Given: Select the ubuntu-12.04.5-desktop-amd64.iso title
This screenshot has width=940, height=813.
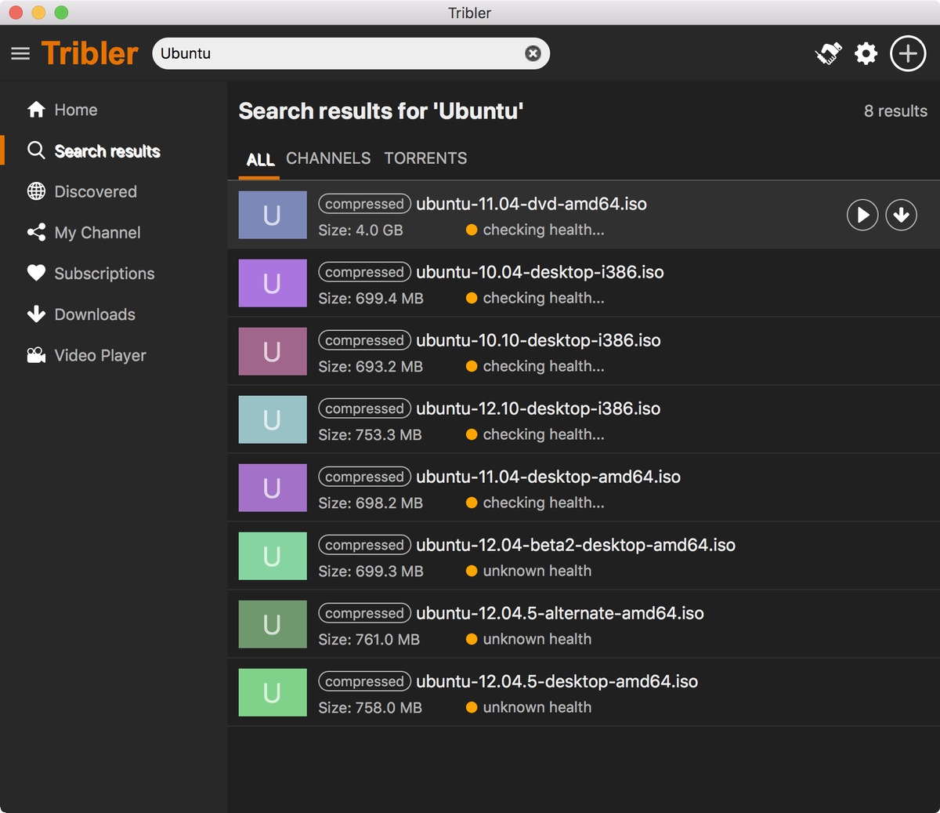Looking at the screenshot, I should pyautogui.click(x=557, y=681).
